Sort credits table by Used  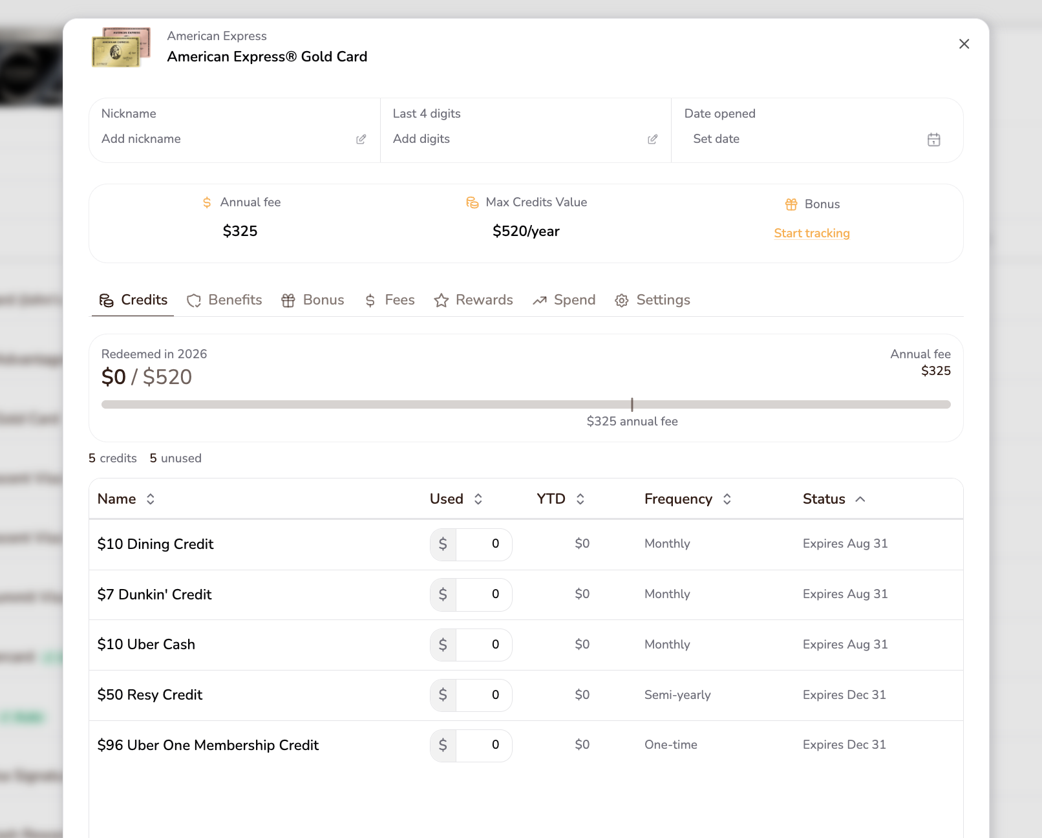(456, 499)
